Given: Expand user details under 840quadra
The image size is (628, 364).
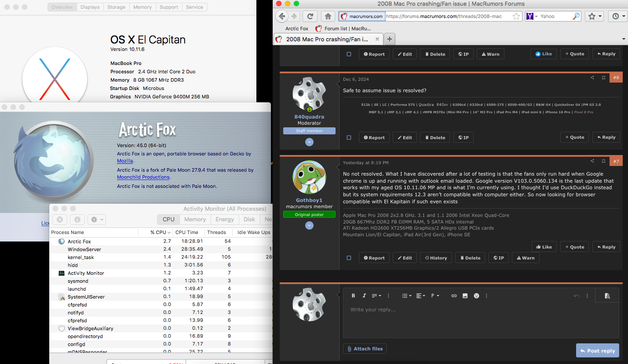Looking at the screenshot, I should (x=309, y=142).
